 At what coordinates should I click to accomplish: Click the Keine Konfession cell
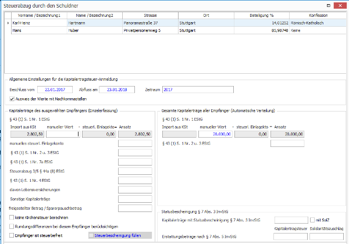[318, 30]
